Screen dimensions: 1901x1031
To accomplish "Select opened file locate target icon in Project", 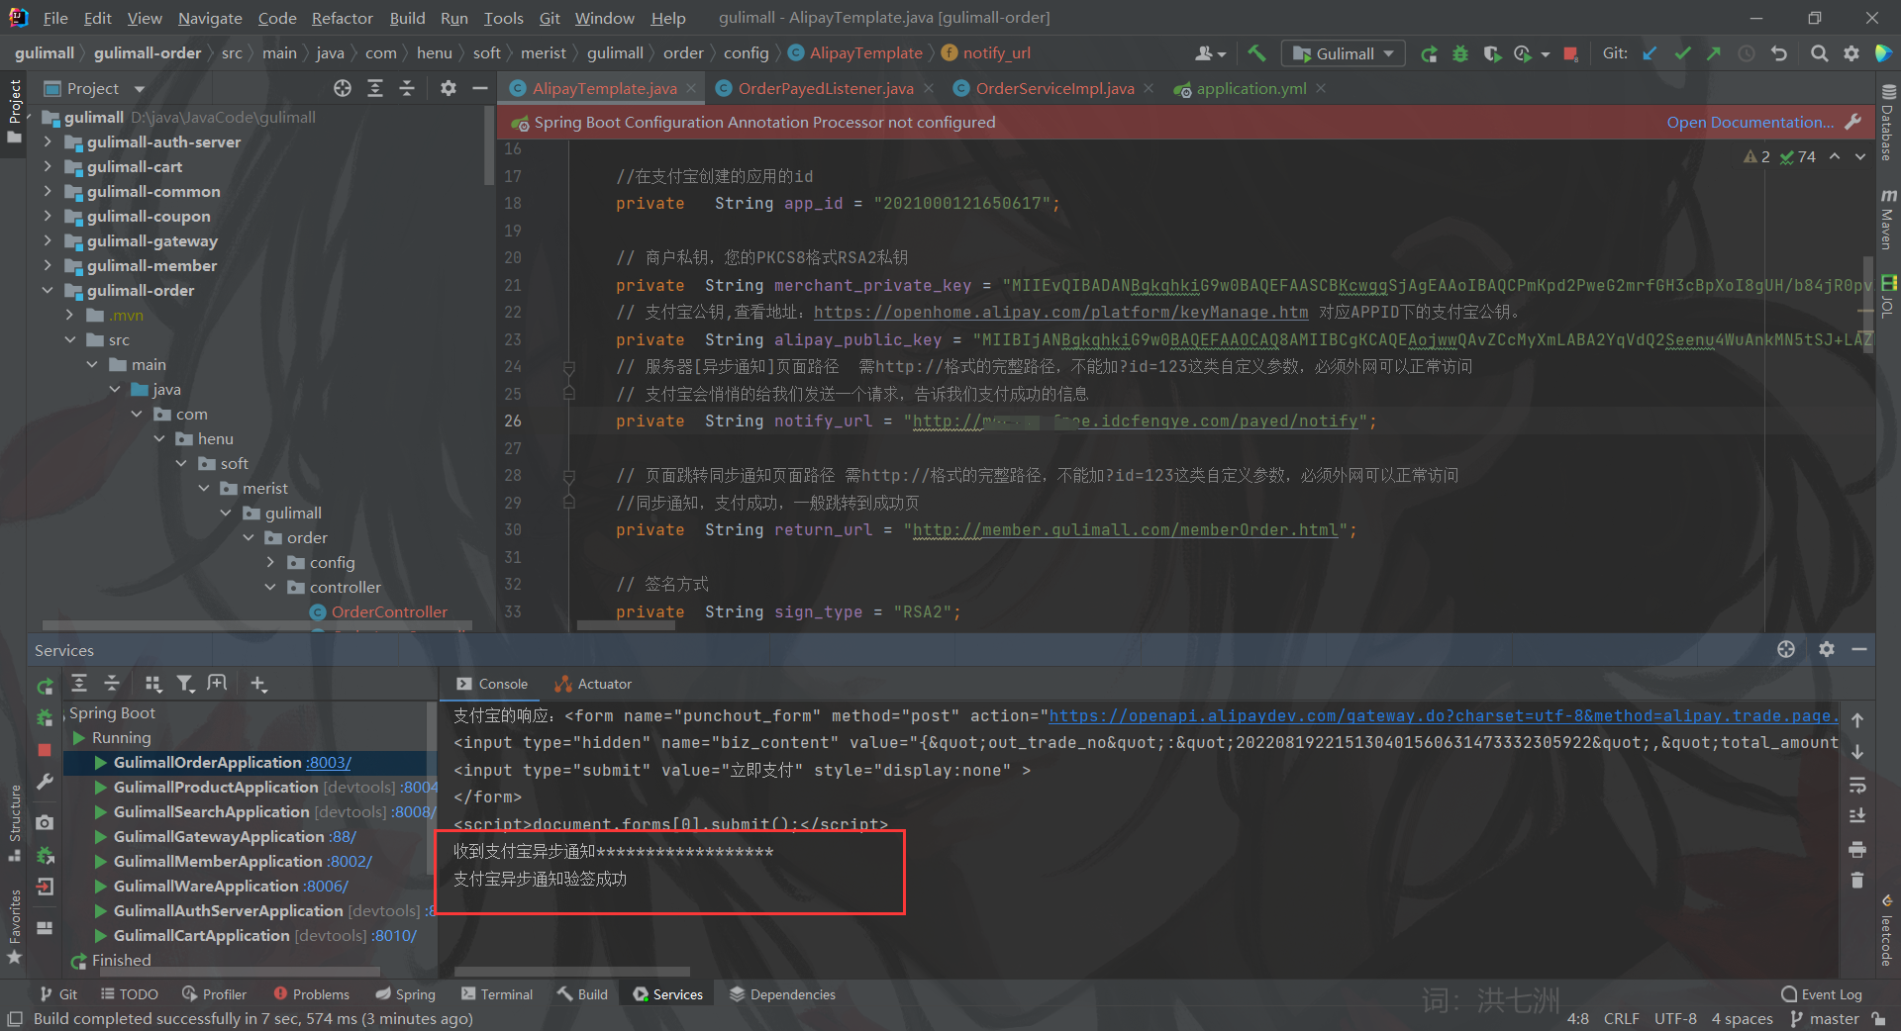I will pos(343,88).
